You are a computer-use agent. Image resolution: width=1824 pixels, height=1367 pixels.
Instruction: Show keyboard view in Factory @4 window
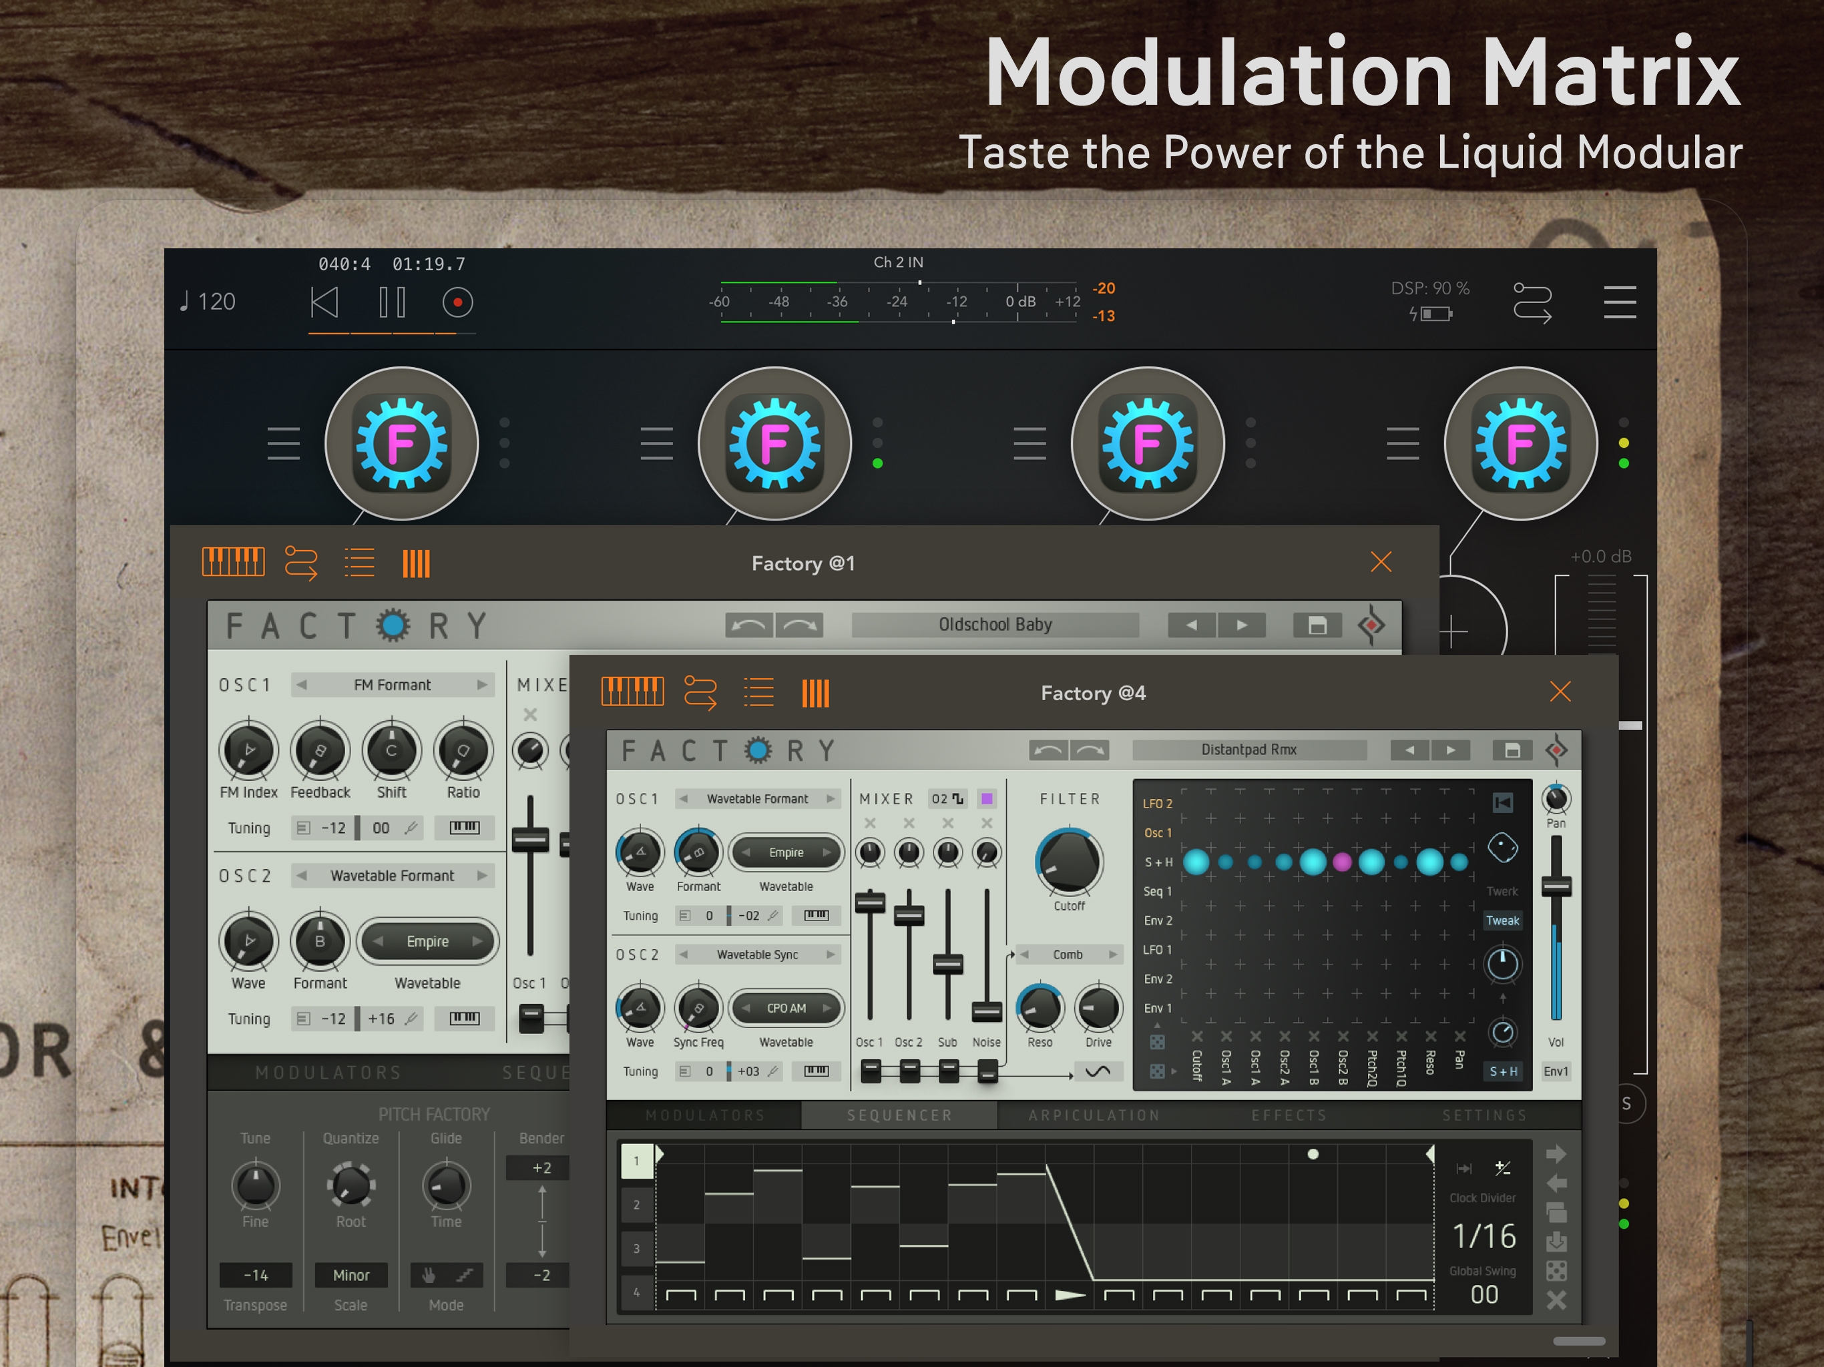pos(632,692)
